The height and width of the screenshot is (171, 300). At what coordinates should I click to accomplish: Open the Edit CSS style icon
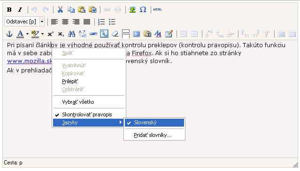(x=158, y=34)
